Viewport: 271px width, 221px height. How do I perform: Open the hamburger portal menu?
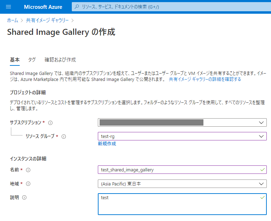coord(8,7)
